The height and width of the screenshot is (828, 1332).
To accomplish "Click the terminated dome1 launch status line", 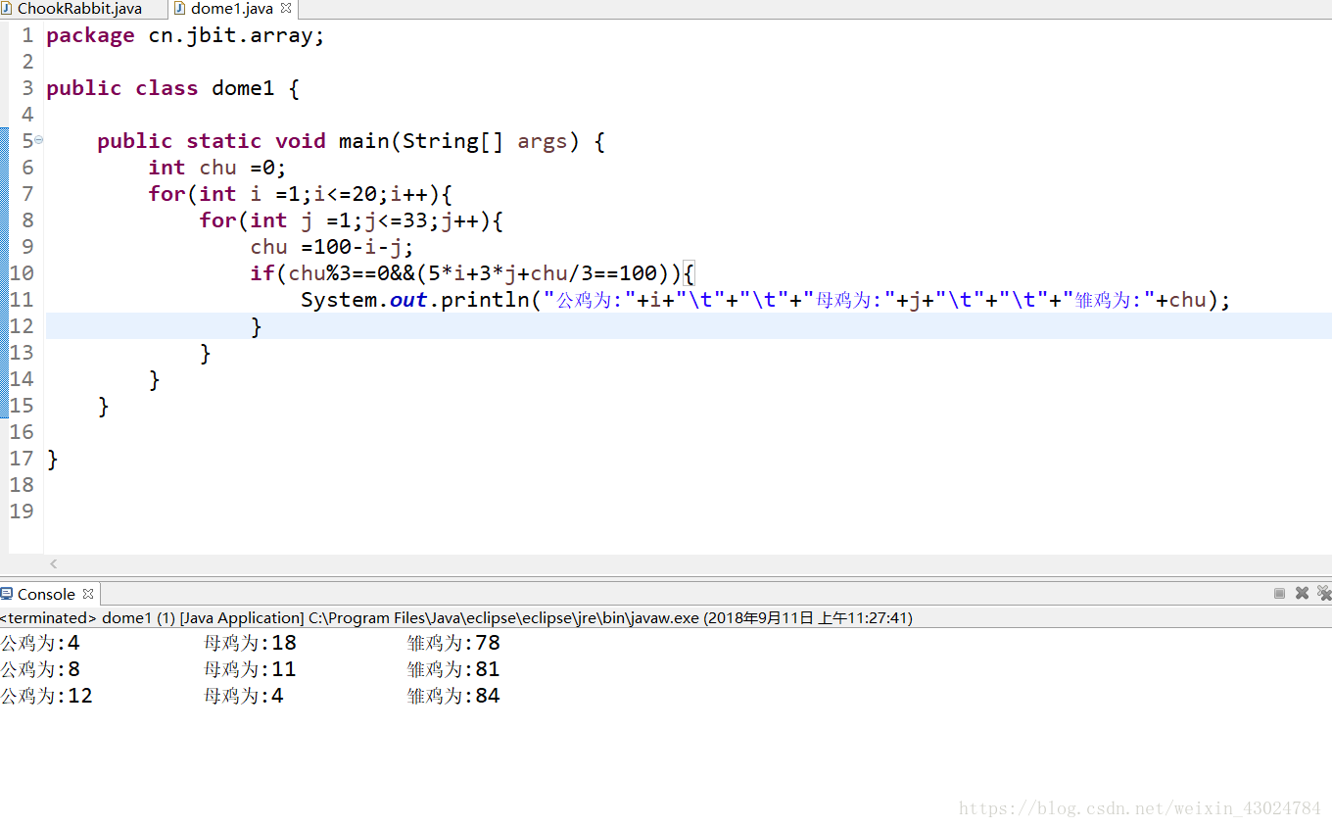I will point(456,618).
